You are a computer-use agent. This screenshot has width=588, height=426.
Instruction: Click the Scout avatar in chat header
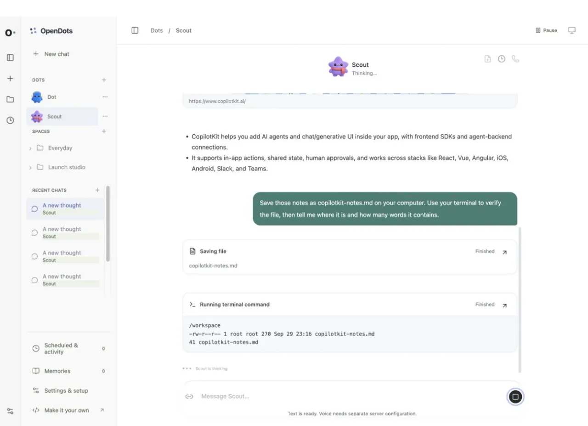[x=339, y=67]
